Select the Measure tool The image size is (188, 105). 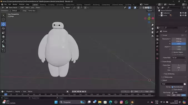3,46
